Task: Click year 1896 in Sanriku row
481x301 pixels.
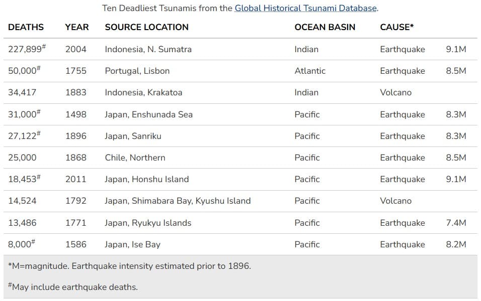Action: click(x=76, y=136)
